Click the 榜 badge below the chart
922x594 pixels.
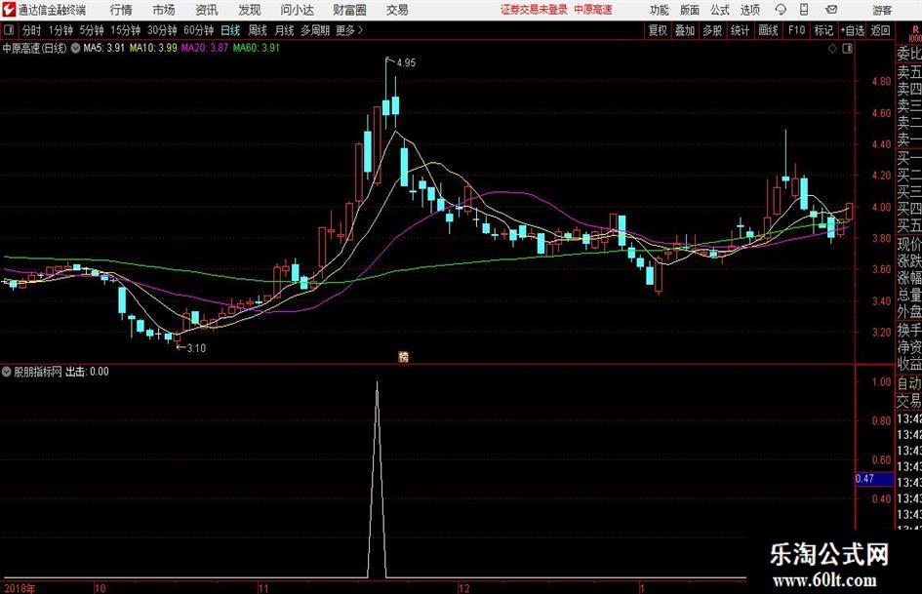[403, 356]
